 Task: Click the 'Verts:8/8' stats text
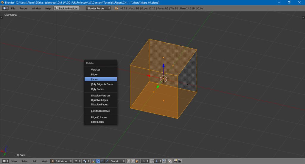click(134, 8)
